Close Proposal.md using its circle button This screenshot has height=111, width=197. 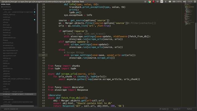click(34, 10)
